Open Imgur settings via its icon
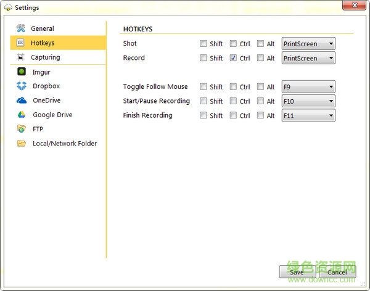The image size is (370, 291). (22, 72)
